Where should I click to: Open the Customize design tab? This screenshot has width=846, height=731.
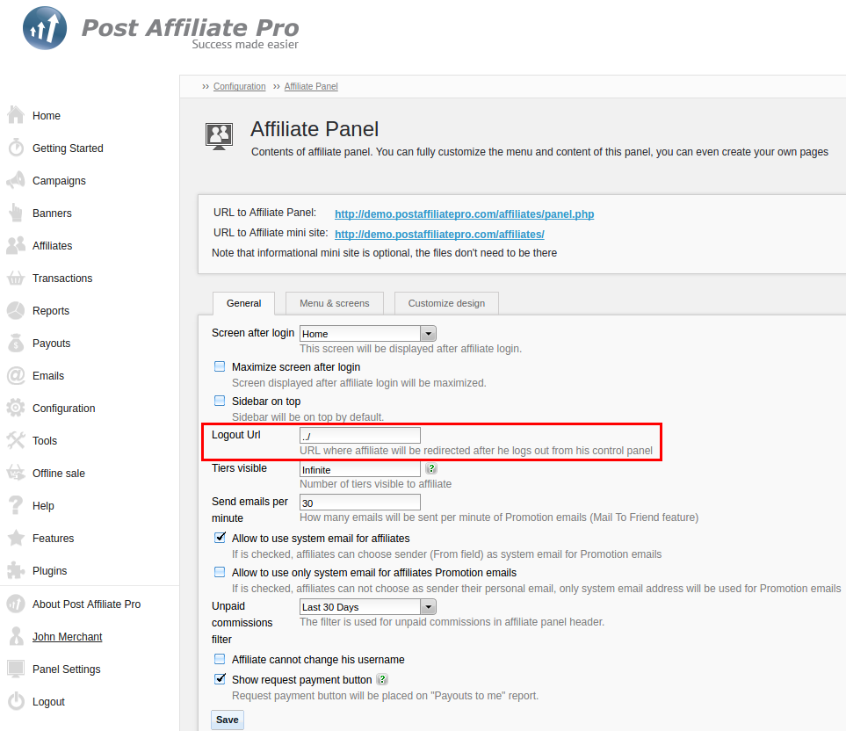(446, 303)
